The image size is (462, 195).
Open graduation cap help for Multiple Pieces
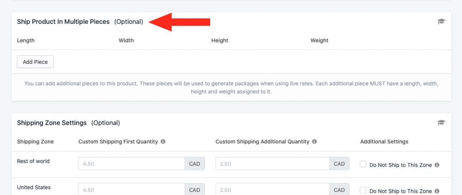pos(441,22)
